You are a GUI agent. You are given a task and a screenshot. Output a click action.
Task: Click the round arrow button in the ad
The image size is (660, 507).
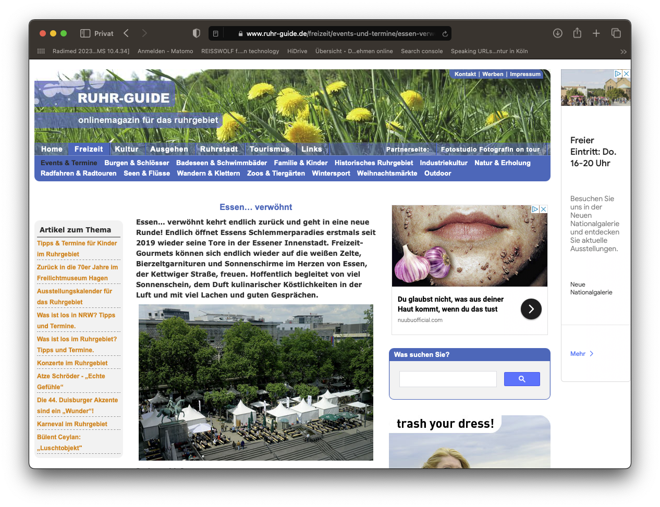[x=531, y=309]
